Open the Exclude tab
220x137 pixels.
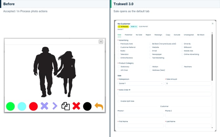[x=177, y=35]
